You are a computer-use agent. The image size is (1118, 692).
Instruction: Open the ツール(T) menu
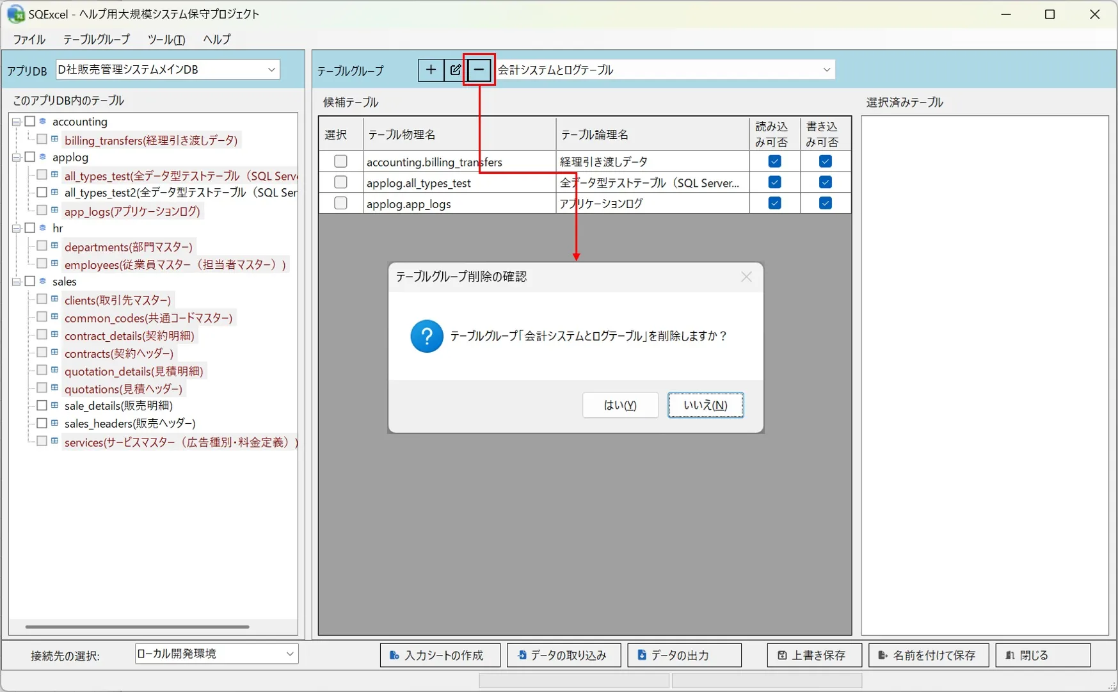point(166,39)
